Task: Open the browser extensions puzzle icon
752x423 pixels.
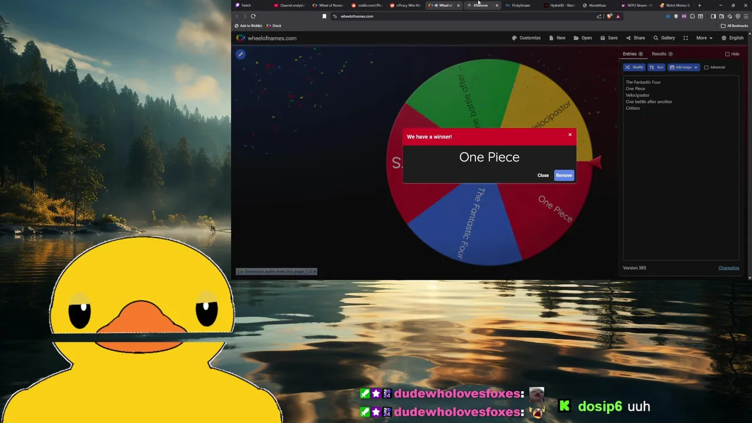Action: pos(692,16)
